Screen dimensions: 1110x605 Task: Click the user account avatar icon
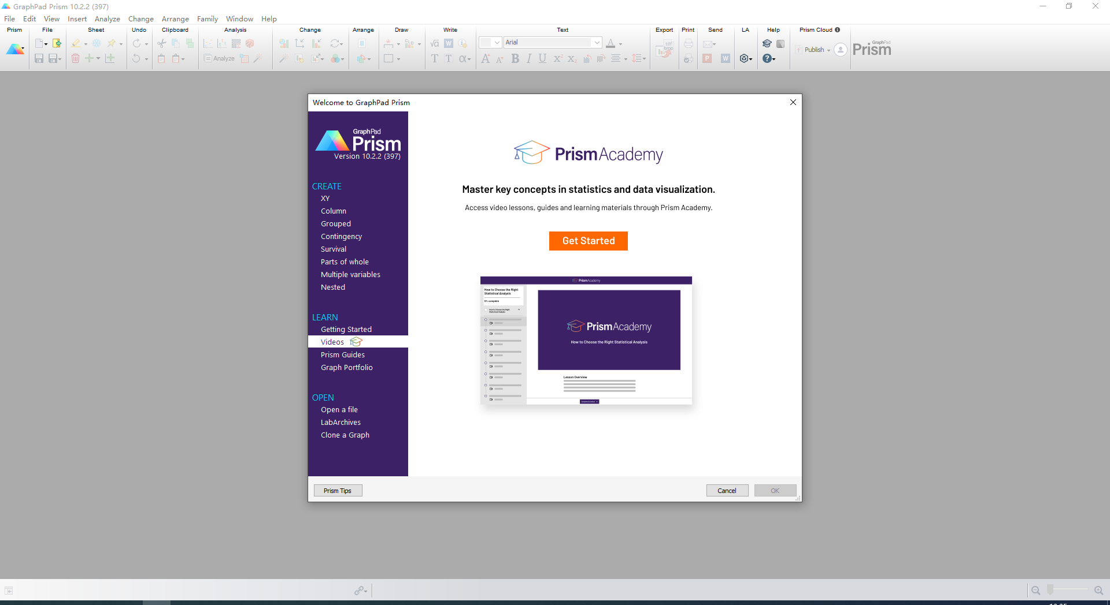(841, 50)
